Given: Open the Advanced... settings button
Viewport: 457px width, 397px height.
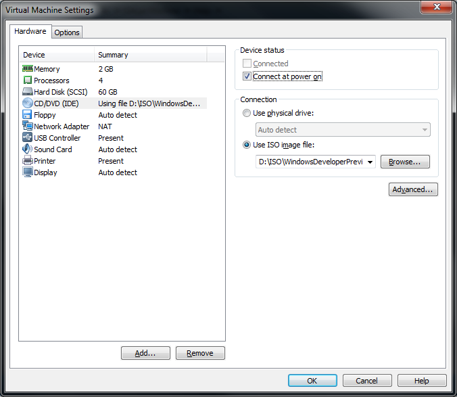Looking at the screenshot, I should click(x=413, y=189).
